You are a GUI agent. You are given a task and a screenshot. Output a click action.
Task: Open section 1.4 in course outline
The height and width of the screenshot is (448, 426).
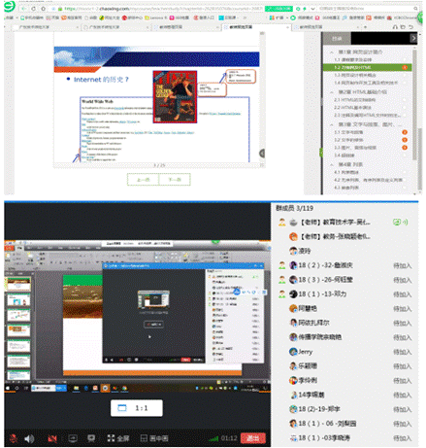coord(367,83)
